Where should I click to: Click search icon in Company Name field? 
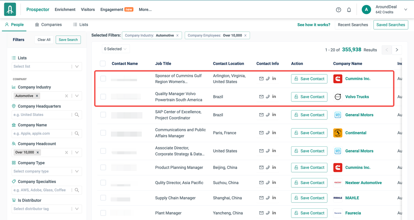(x=77, y=133)
